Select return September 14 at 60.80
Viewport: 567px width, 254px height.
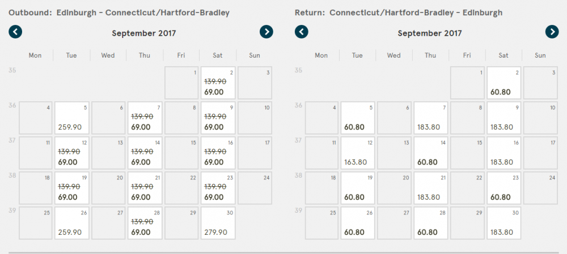coord(431,153)
